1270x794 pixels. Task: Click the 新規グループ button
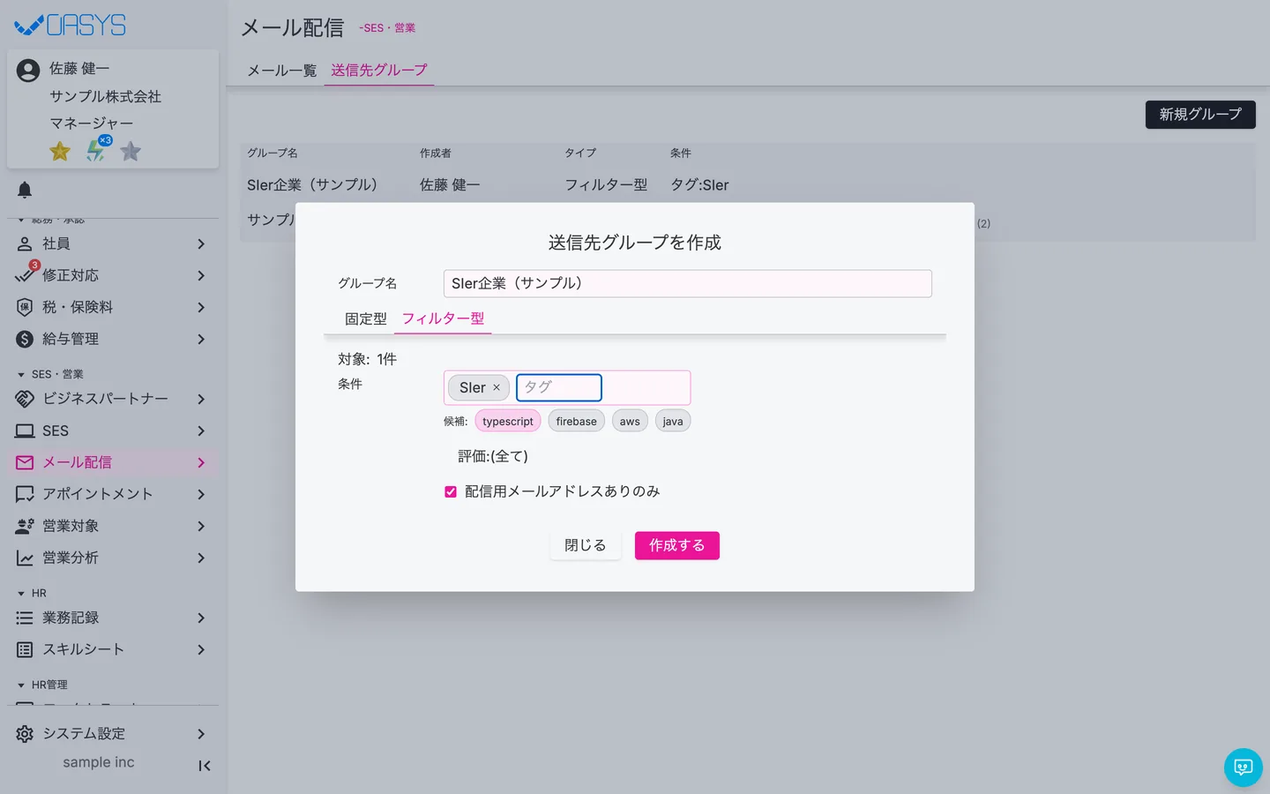[x=1200, y=115]
